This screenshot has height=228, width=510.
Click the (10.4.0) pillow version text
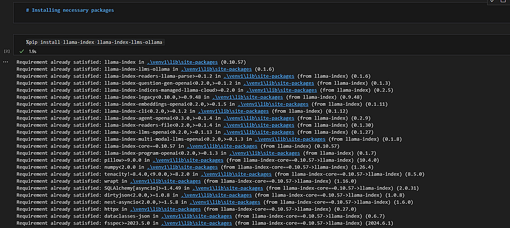[368, 160]
